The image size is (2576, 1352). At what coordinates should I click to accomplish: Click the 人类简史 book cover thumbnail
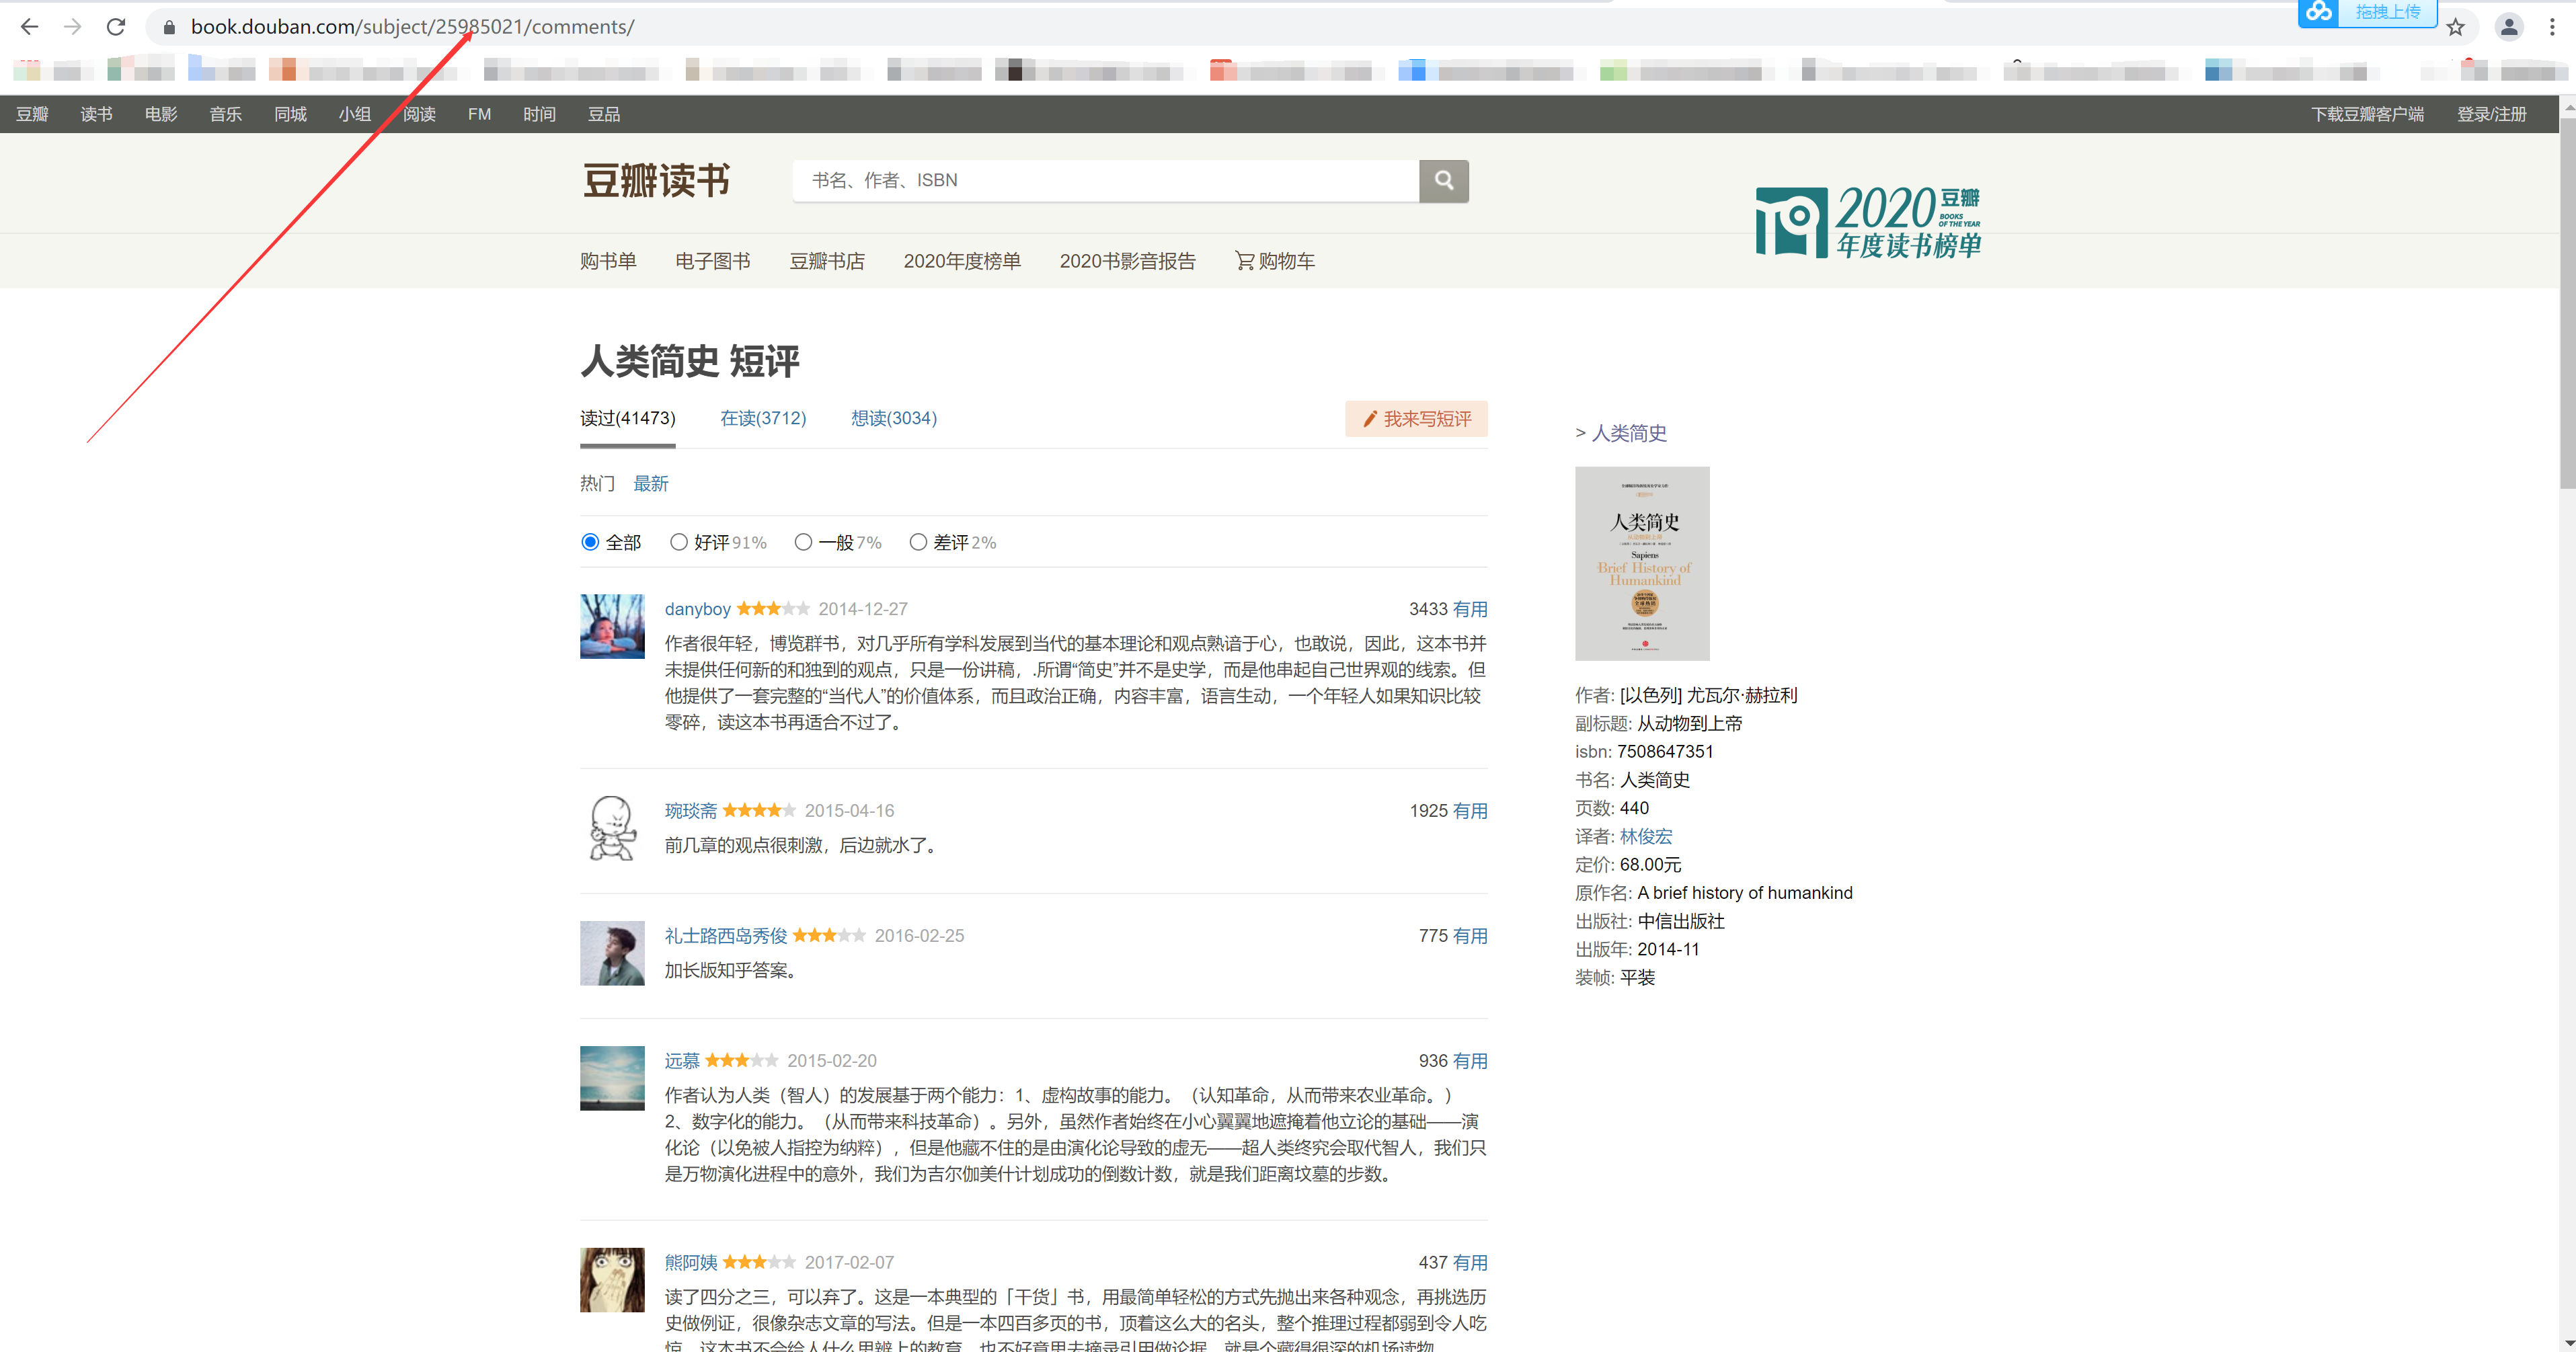[1642, 563]
